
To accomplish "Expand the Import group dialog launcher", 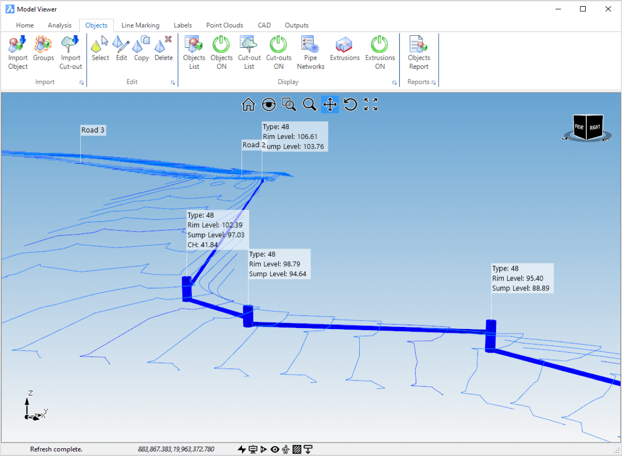I will coord(81,83).
